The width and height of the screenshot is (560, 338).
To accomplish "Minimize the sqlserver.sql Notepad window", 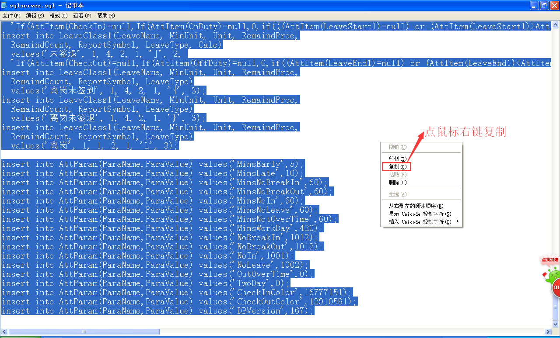I will tap(534, 5).
